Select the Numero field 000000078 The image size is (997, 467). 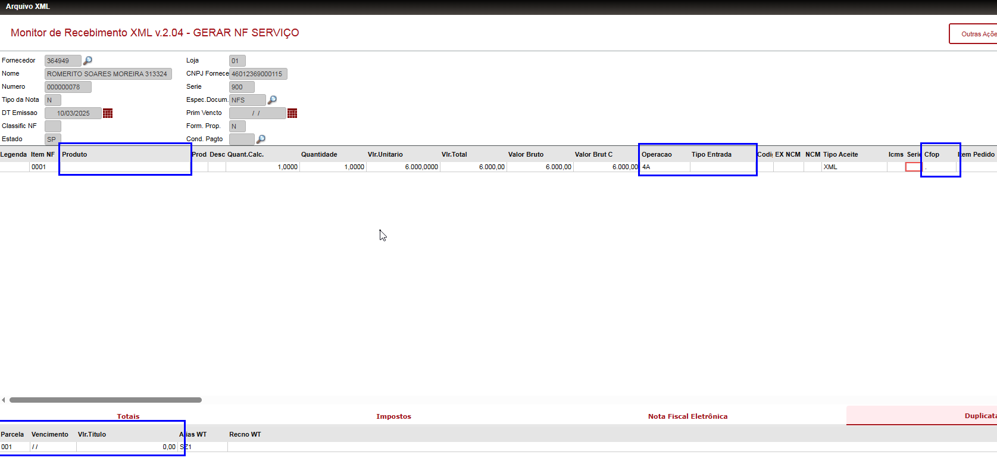tap(68, 87)
